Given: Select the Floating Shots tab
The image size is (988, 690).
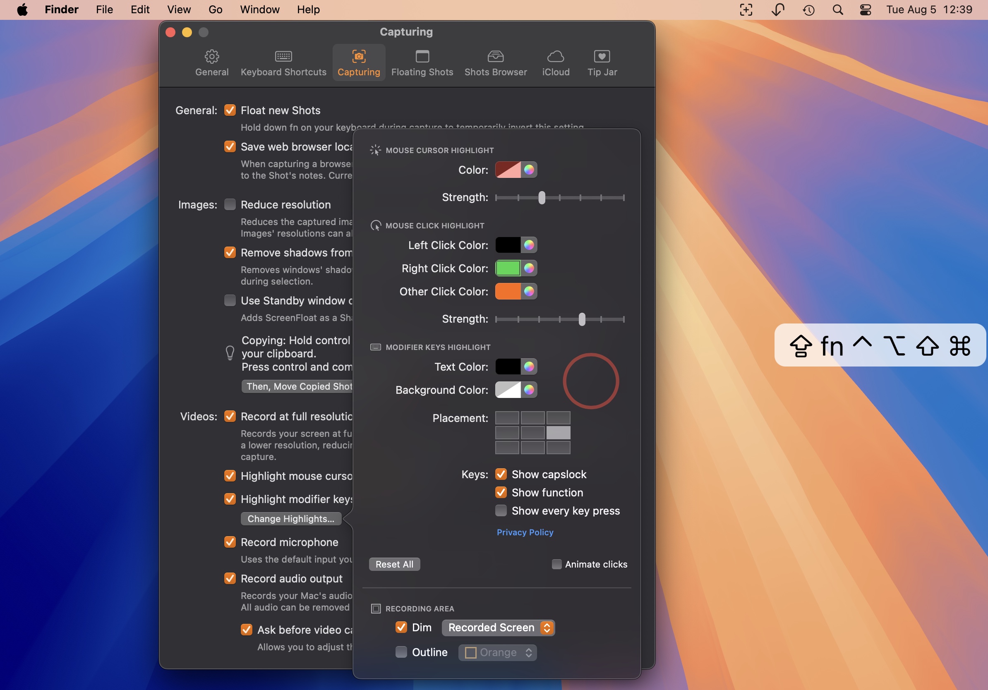Looking at the screenshot, I should click(422, 63).
